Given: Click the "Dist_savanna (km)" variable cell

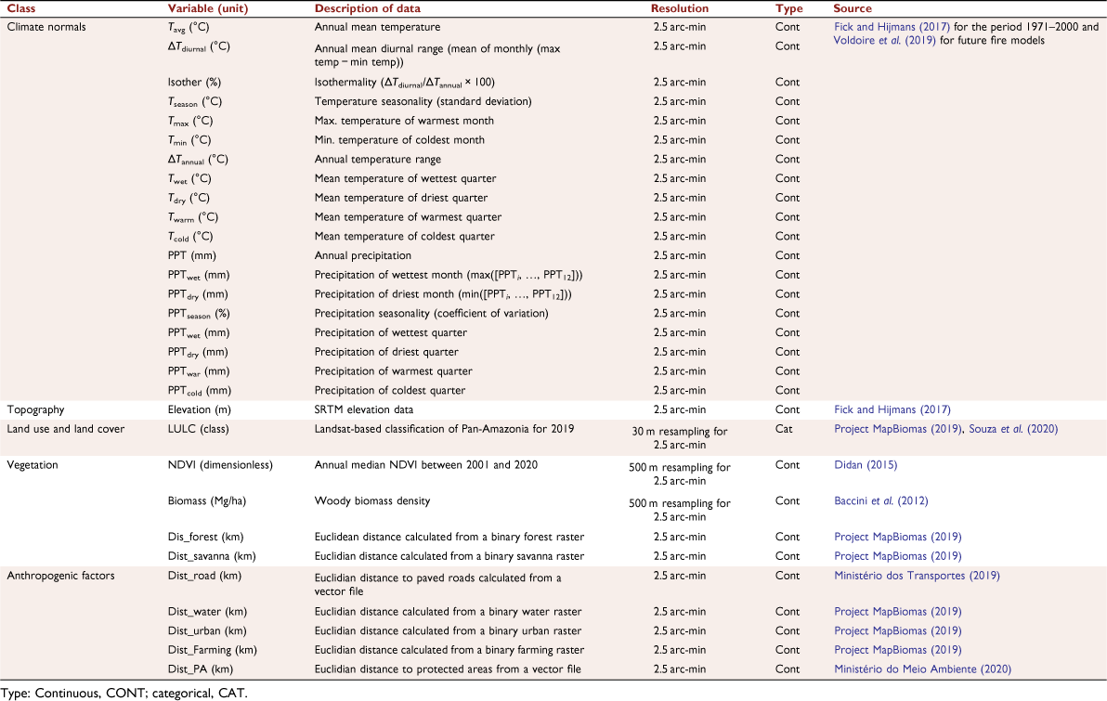Looking at the screenshot, I should tap(212, 555).
